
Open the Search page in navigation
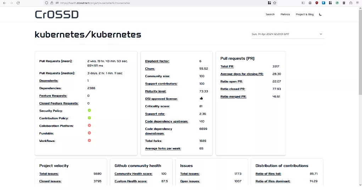(x=270, y=15)
